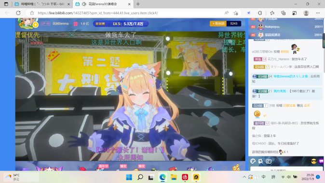Open the danmaku display settings icon
The width and height of the screenshot is (325, 183).
click(269, 161)
